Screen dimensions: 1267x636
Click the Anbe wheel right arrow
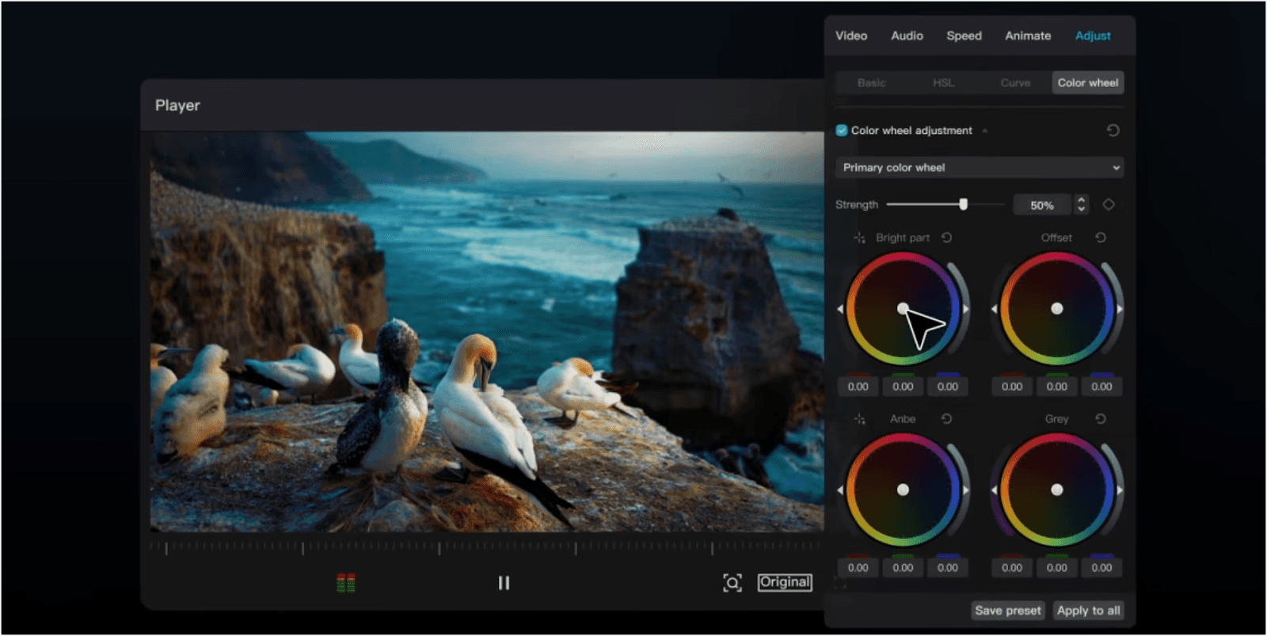[966, 490]
